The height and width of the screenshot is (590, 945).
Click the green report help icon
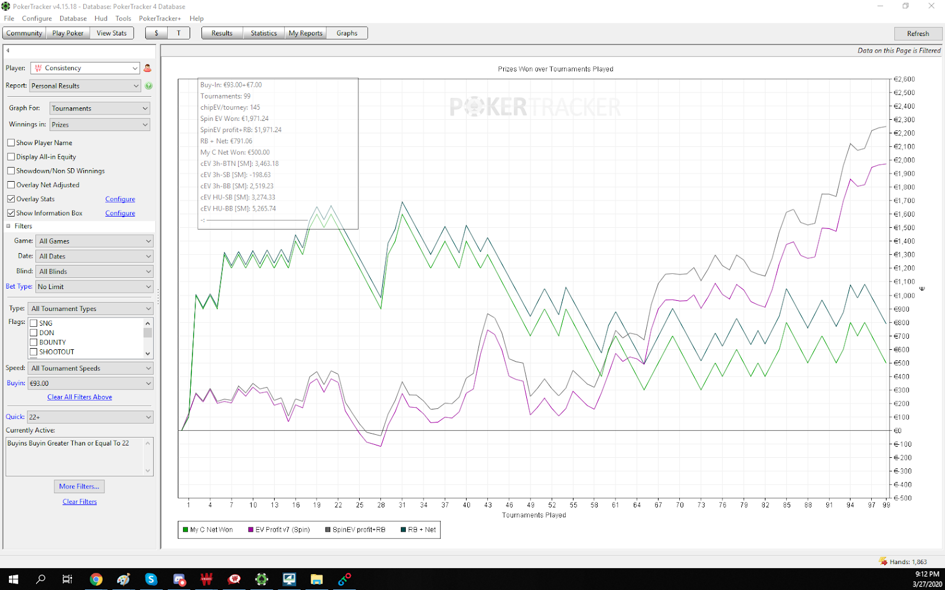coord(149,86)
